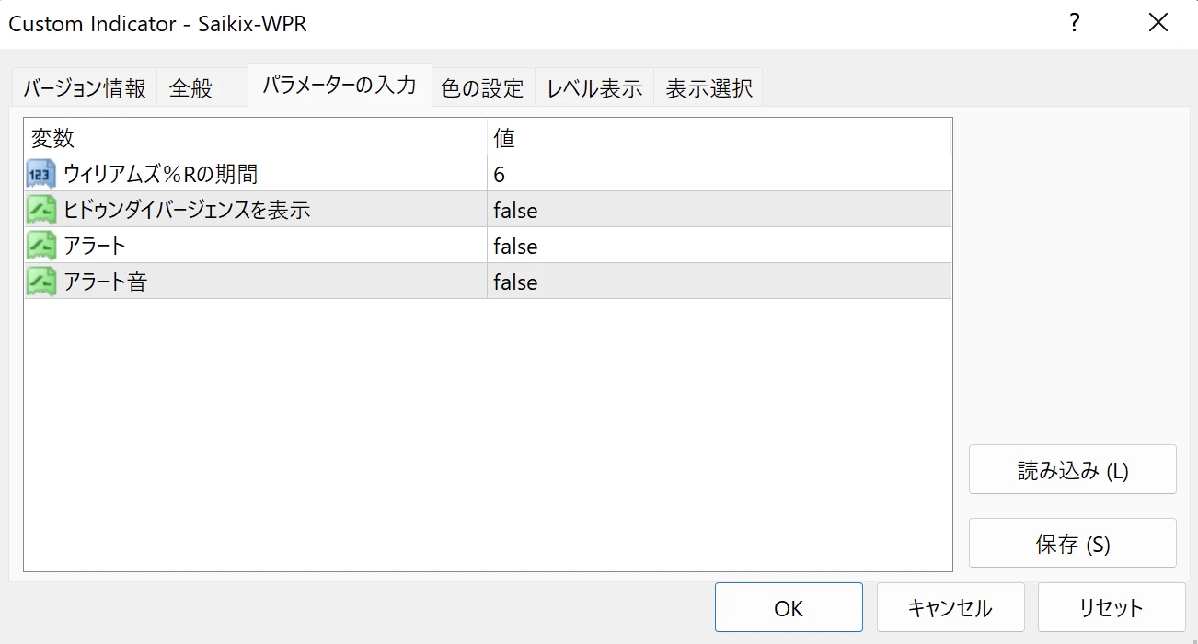This screenshot has width=1198, height=644.
Task: Click the numeric 123 icon beside ウィリアムズ％Rの期間
Action: (40, 173)
